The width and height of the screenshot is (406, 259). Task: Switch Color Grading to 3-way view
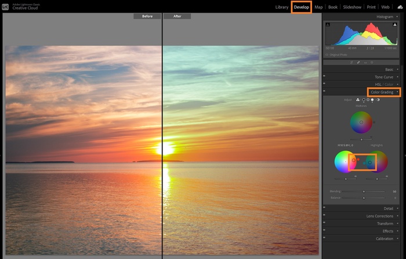pos(358,100)
